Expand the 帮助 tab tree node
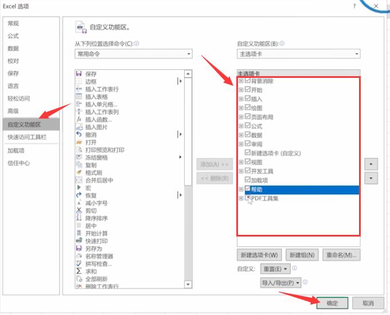 pyautogui.click(x=241, y=189)
